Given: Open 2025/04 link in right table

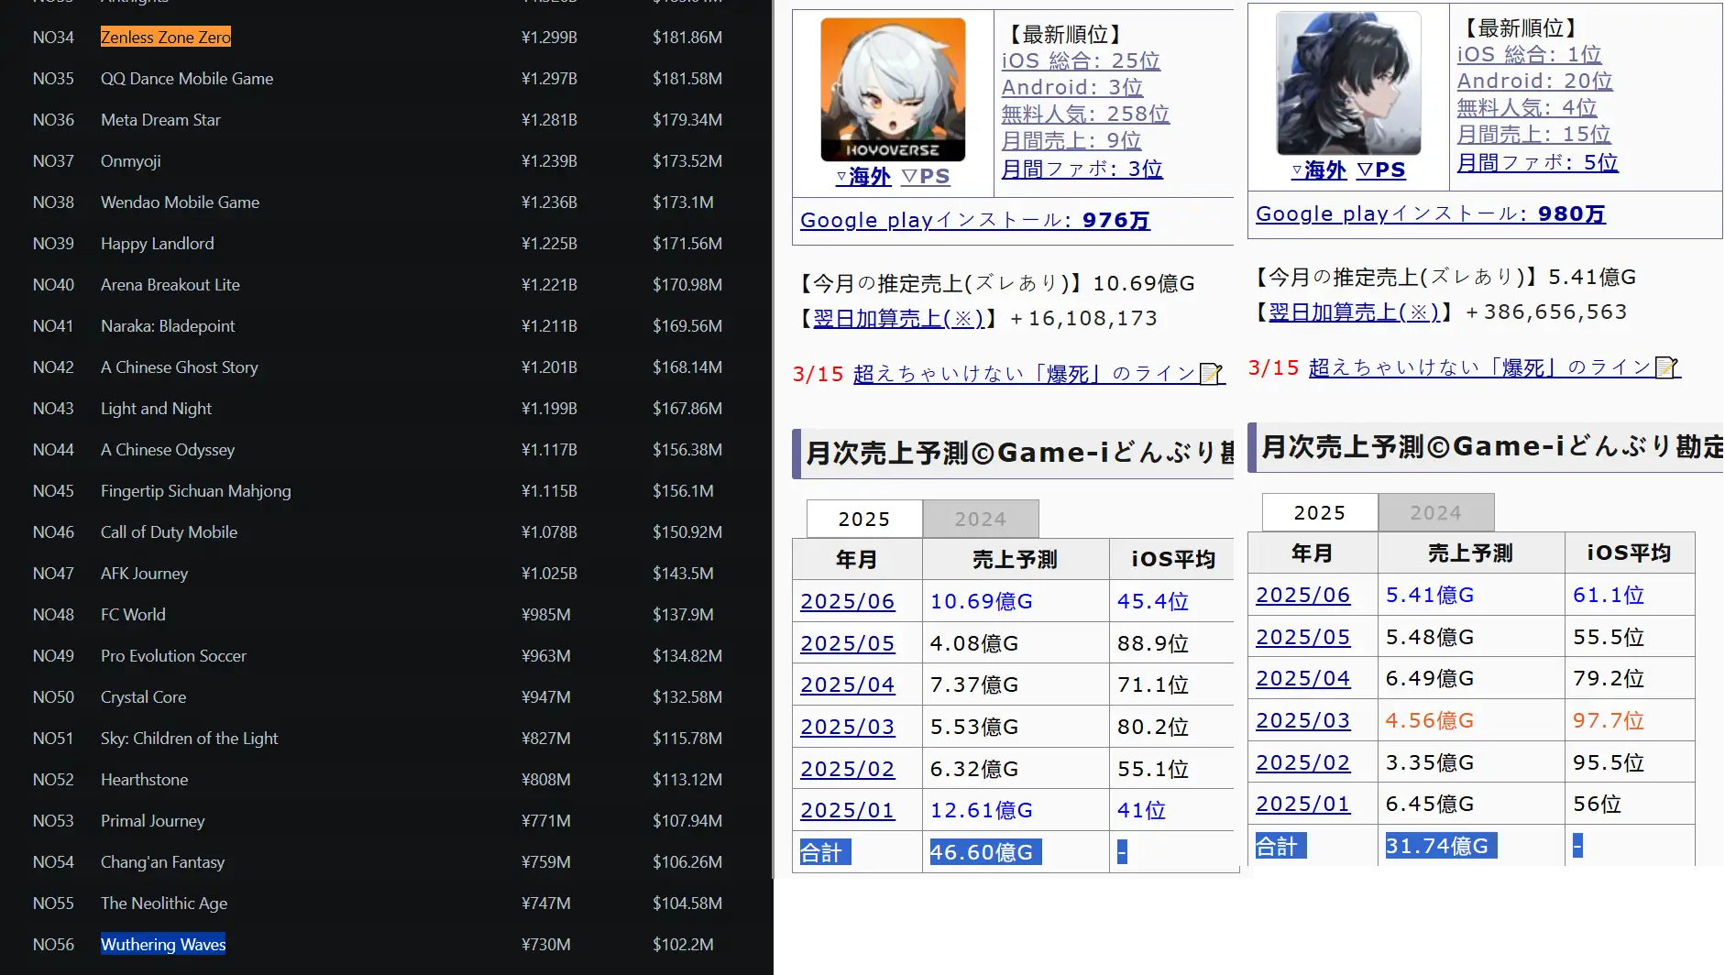Looking at the screenshot, I should pos(1302,678).
